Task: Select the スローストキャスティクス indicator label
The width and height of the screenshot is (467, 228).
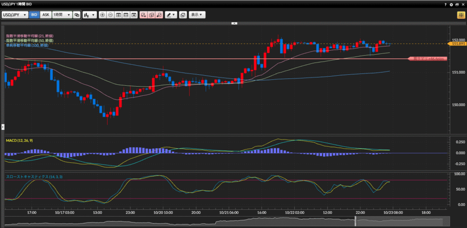Action: [x=34, y=176]
